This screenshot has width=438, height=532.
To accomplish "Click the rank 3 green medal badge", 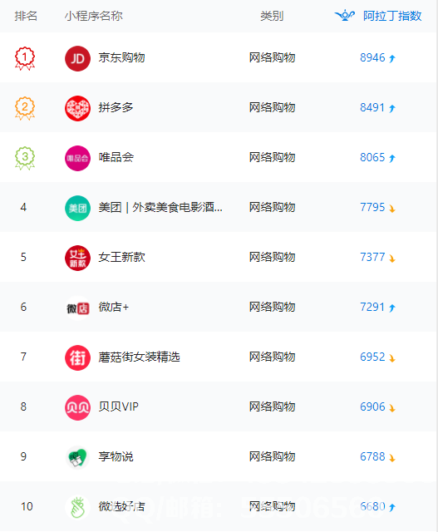I will click(x=25, y=158).
